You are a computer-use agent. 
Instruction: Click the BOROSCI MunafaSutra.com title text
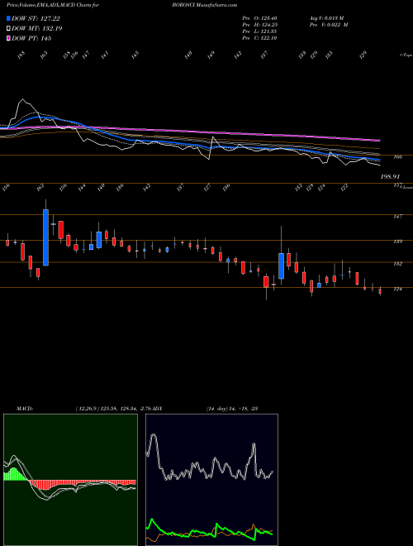[204, 5]
